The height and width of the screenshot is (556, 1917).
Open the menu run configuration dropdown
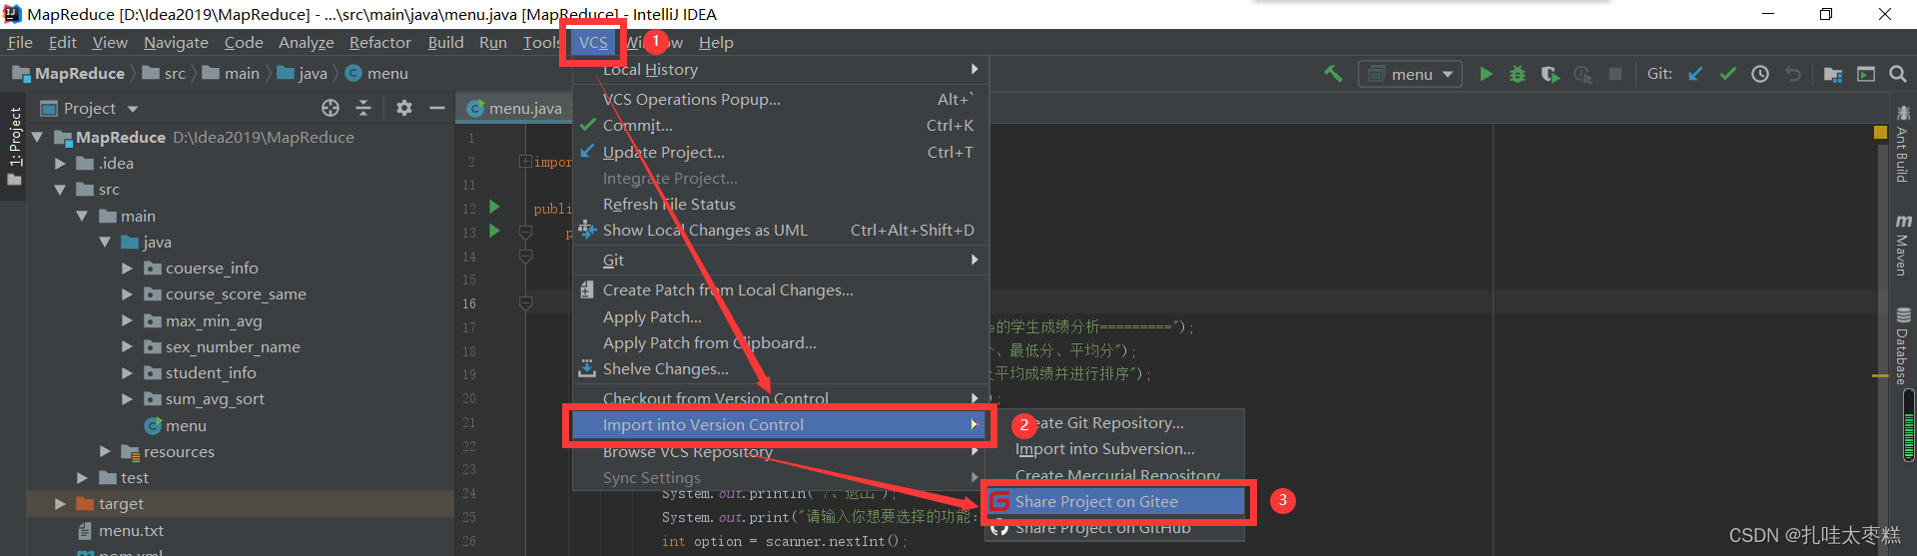[1410, 74]
